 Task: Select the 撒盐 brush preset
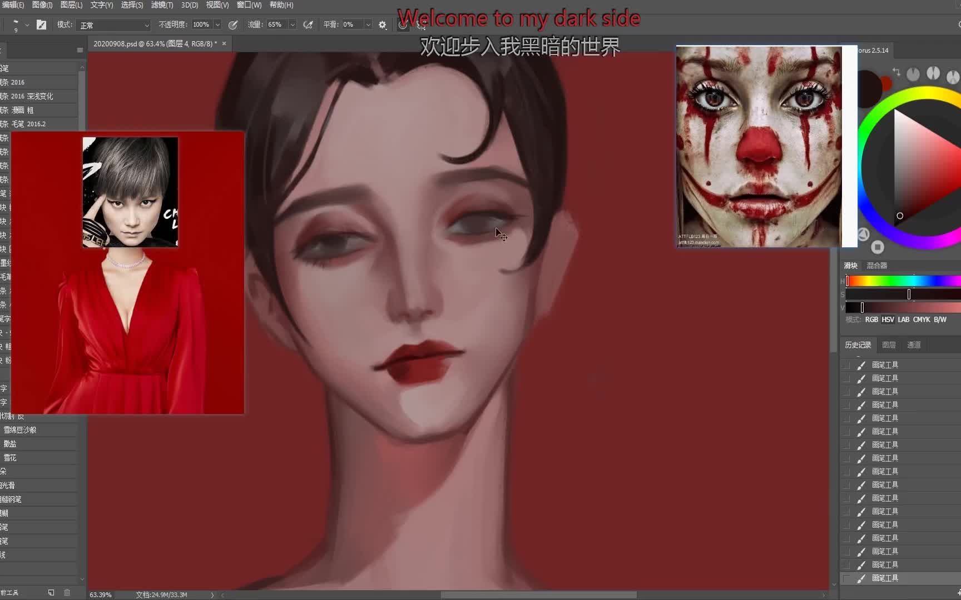coord(39,444)
